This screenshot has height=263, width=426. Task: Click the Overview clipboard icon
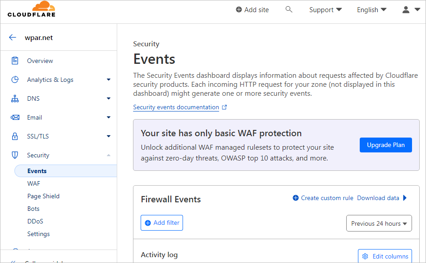[x=15, y=61]
